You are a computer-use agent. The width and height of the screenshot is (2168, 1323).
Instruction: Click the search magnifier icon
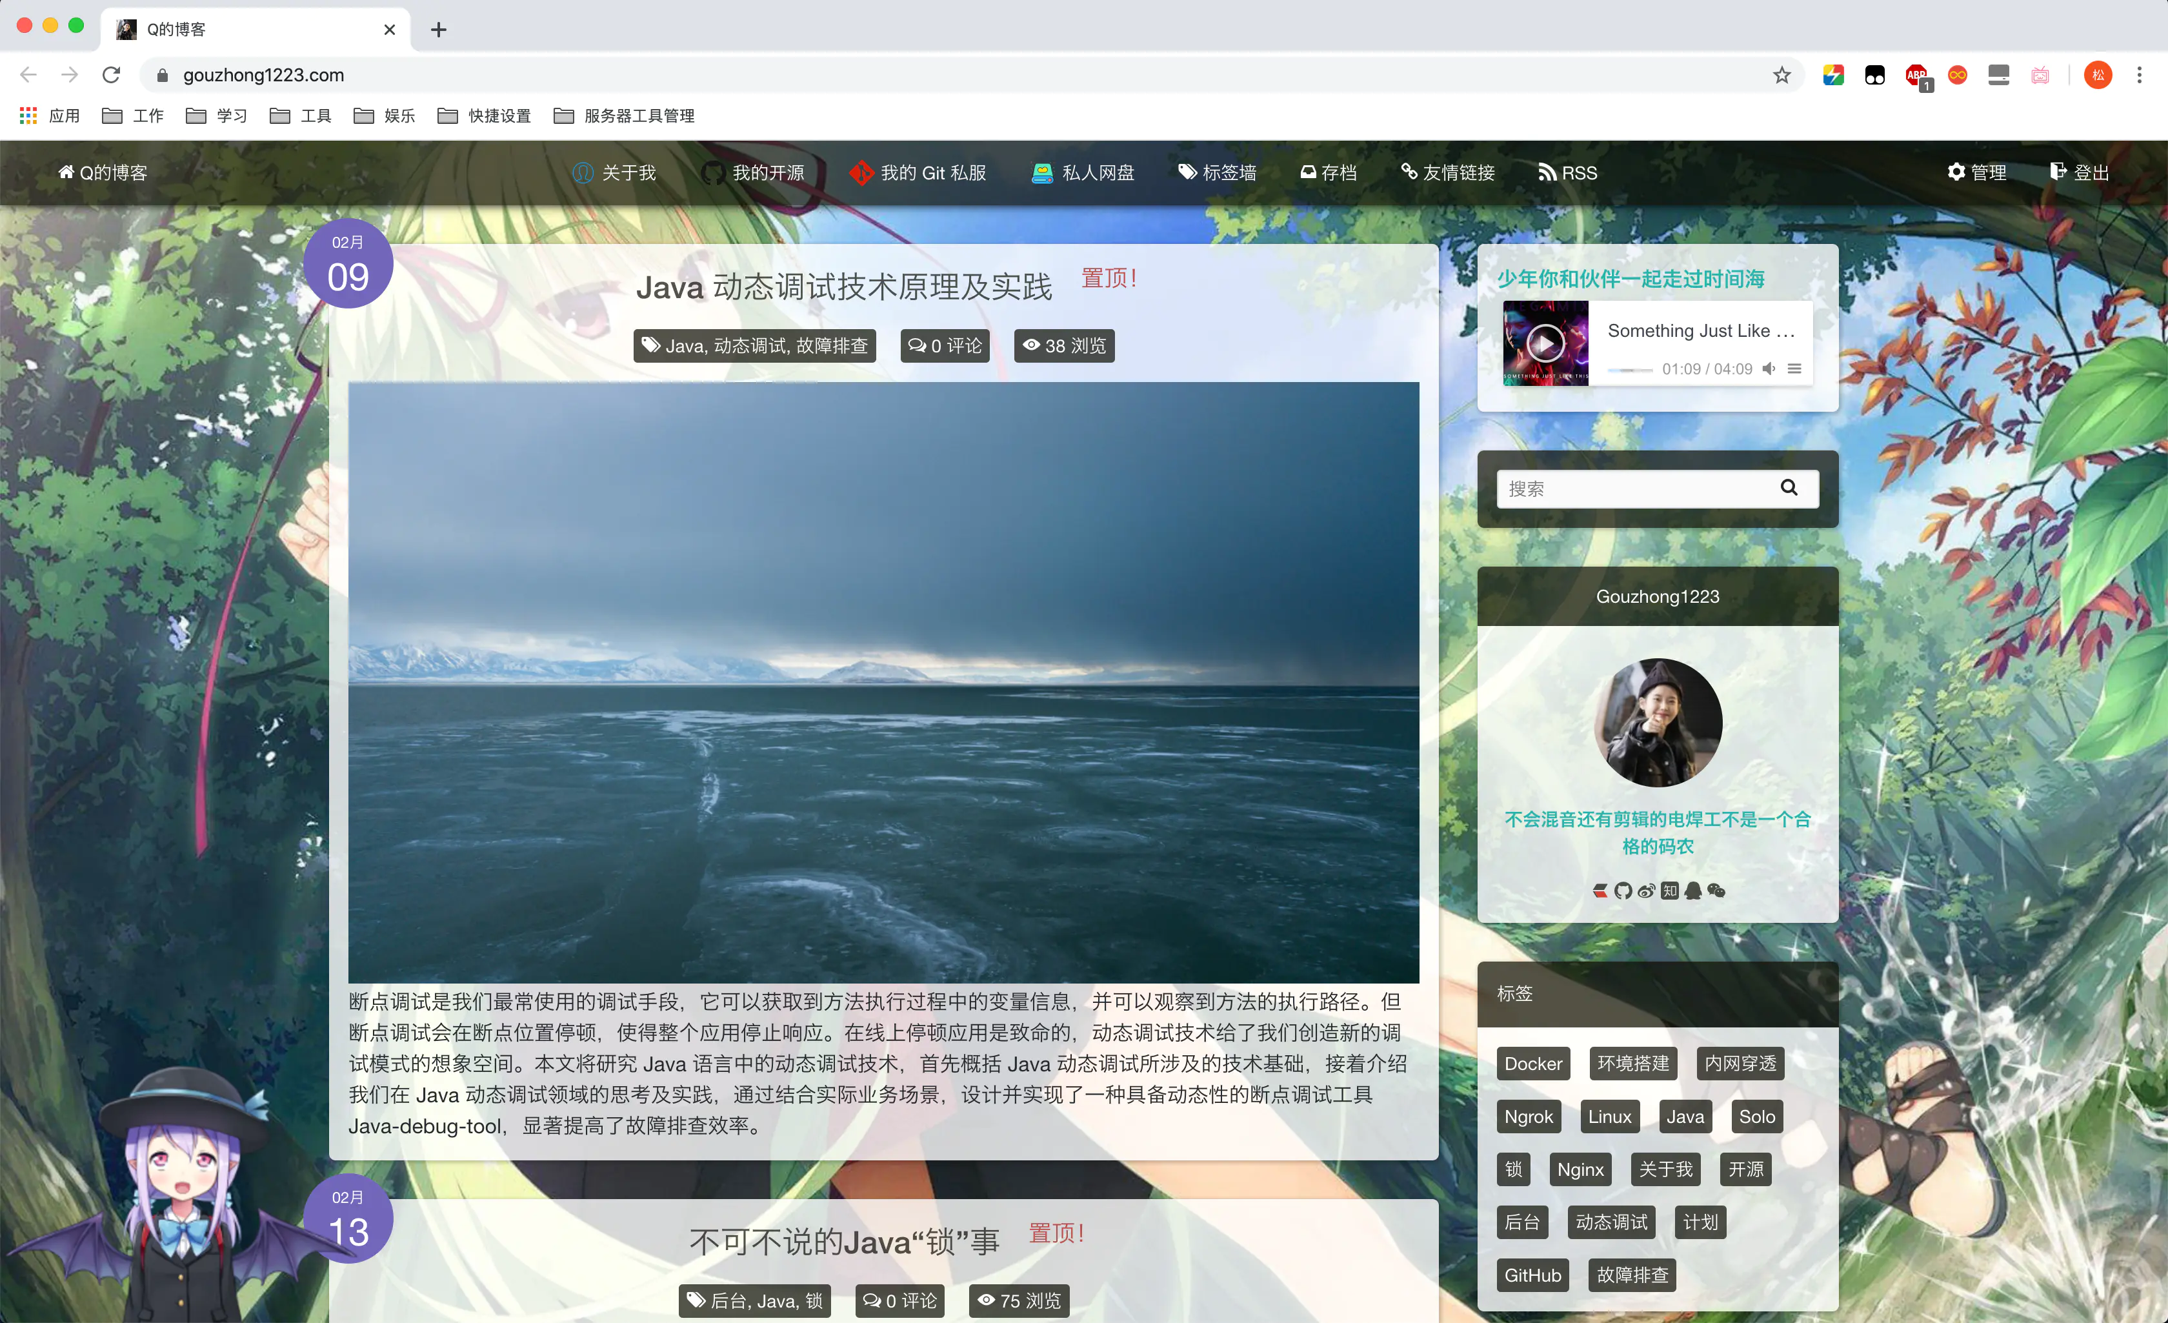1790,488
